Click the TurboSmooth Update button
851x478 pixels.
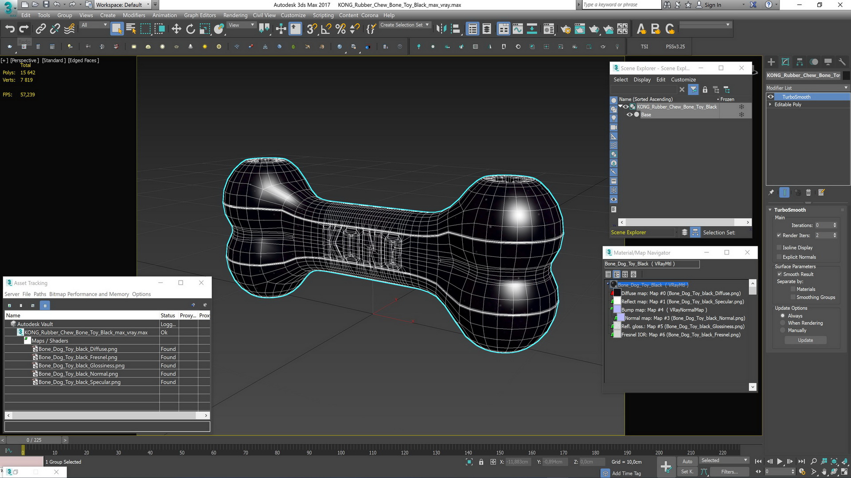pos(805,340)
